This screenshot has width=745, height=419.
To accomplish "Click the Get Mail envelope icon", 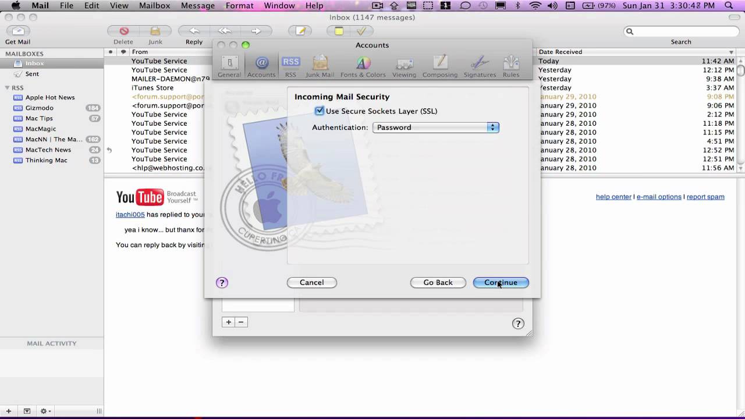I will pyautogui.click(x=18, y=31).
